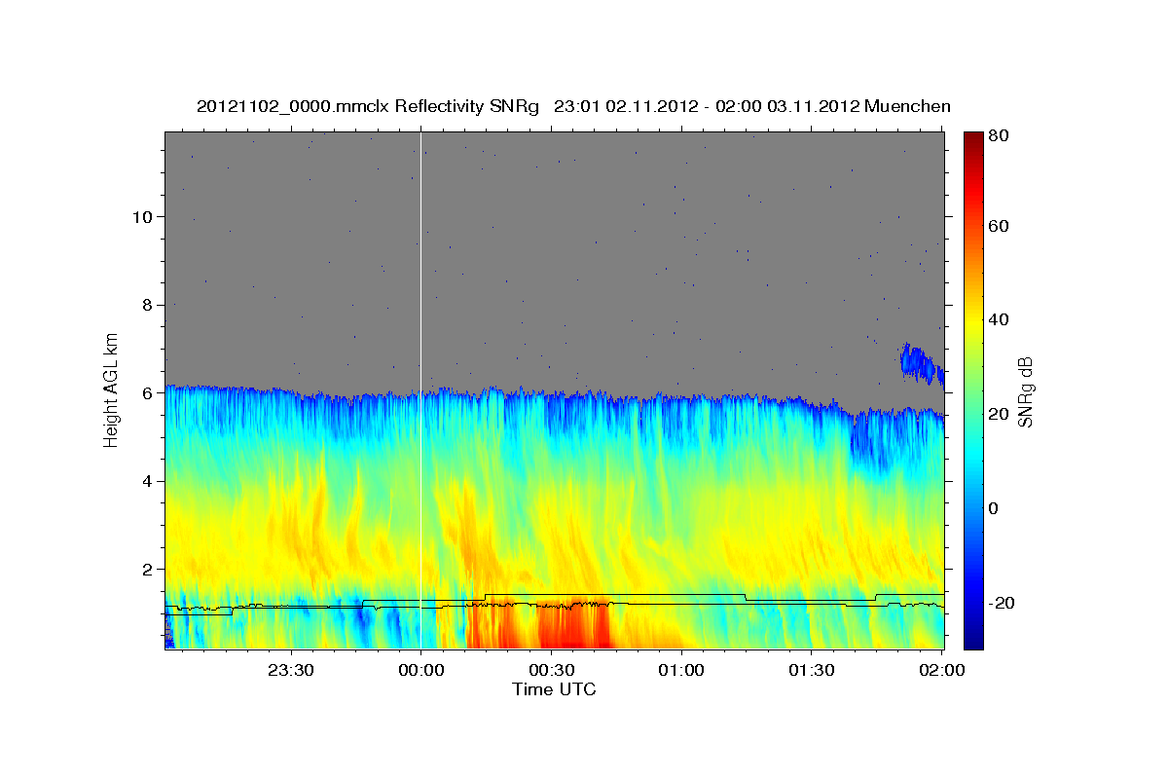Click the "SNRg dB" colorbar label

coord(1025,391)
